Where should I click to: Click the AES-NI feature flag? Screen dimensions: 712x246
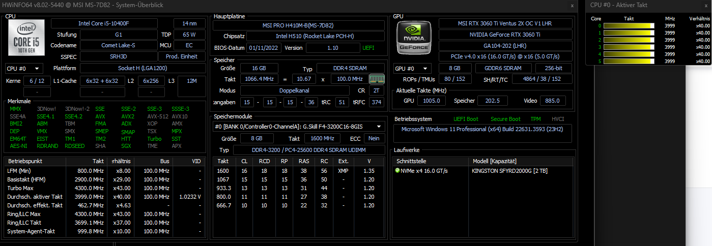[19, 146]
